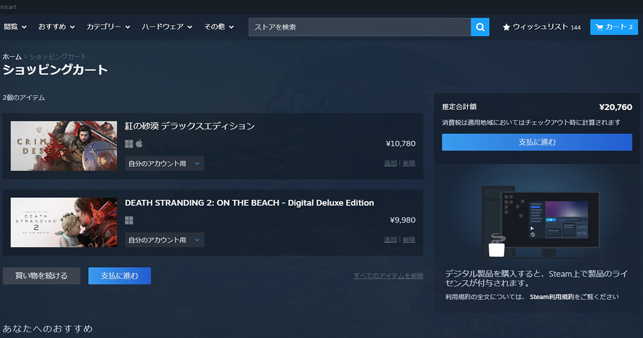Screen dimensions: 643x338
Task: Open the Crimson Desert game thumbnail
Action: (64, 146)
